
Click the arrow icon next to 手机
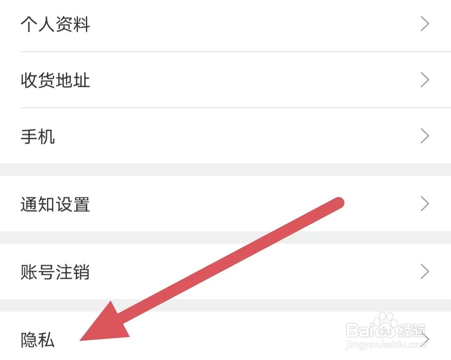pos(425,136)
